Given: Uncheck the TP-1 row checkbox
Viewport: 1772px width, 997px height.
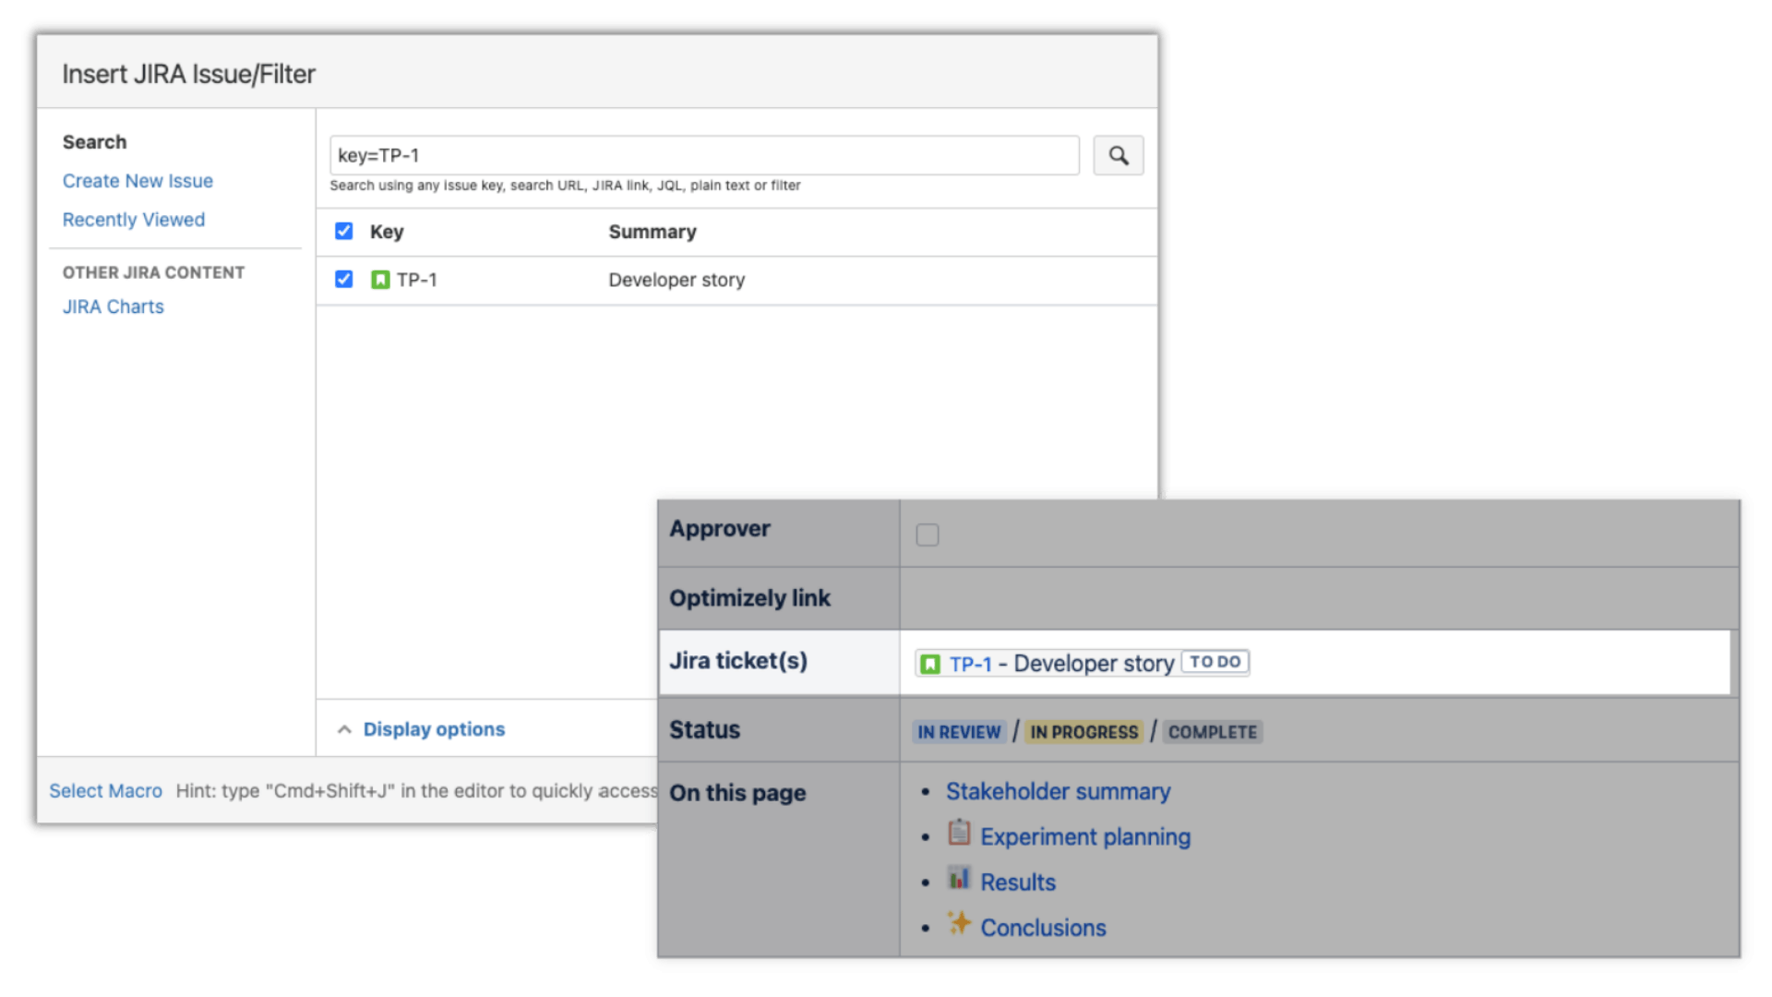Looking at the screenshot, I should pyautogui.click(x=343, y=279).
